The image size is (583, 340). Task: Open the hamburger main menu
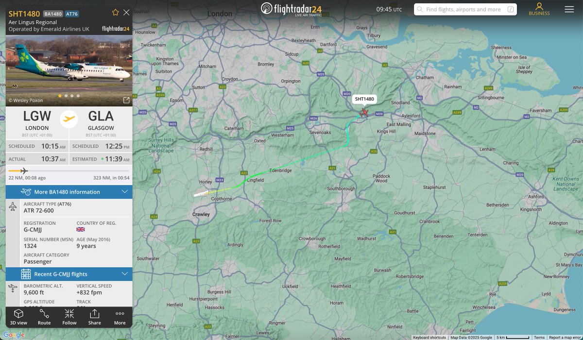[x=569, y=9]
